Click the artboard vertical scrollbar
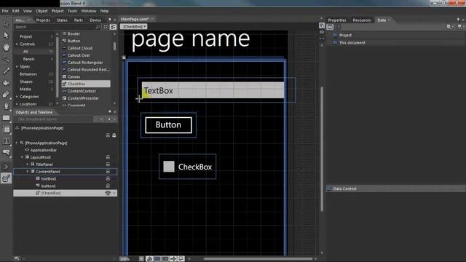 pyautogui.click(x=322, y=148)
